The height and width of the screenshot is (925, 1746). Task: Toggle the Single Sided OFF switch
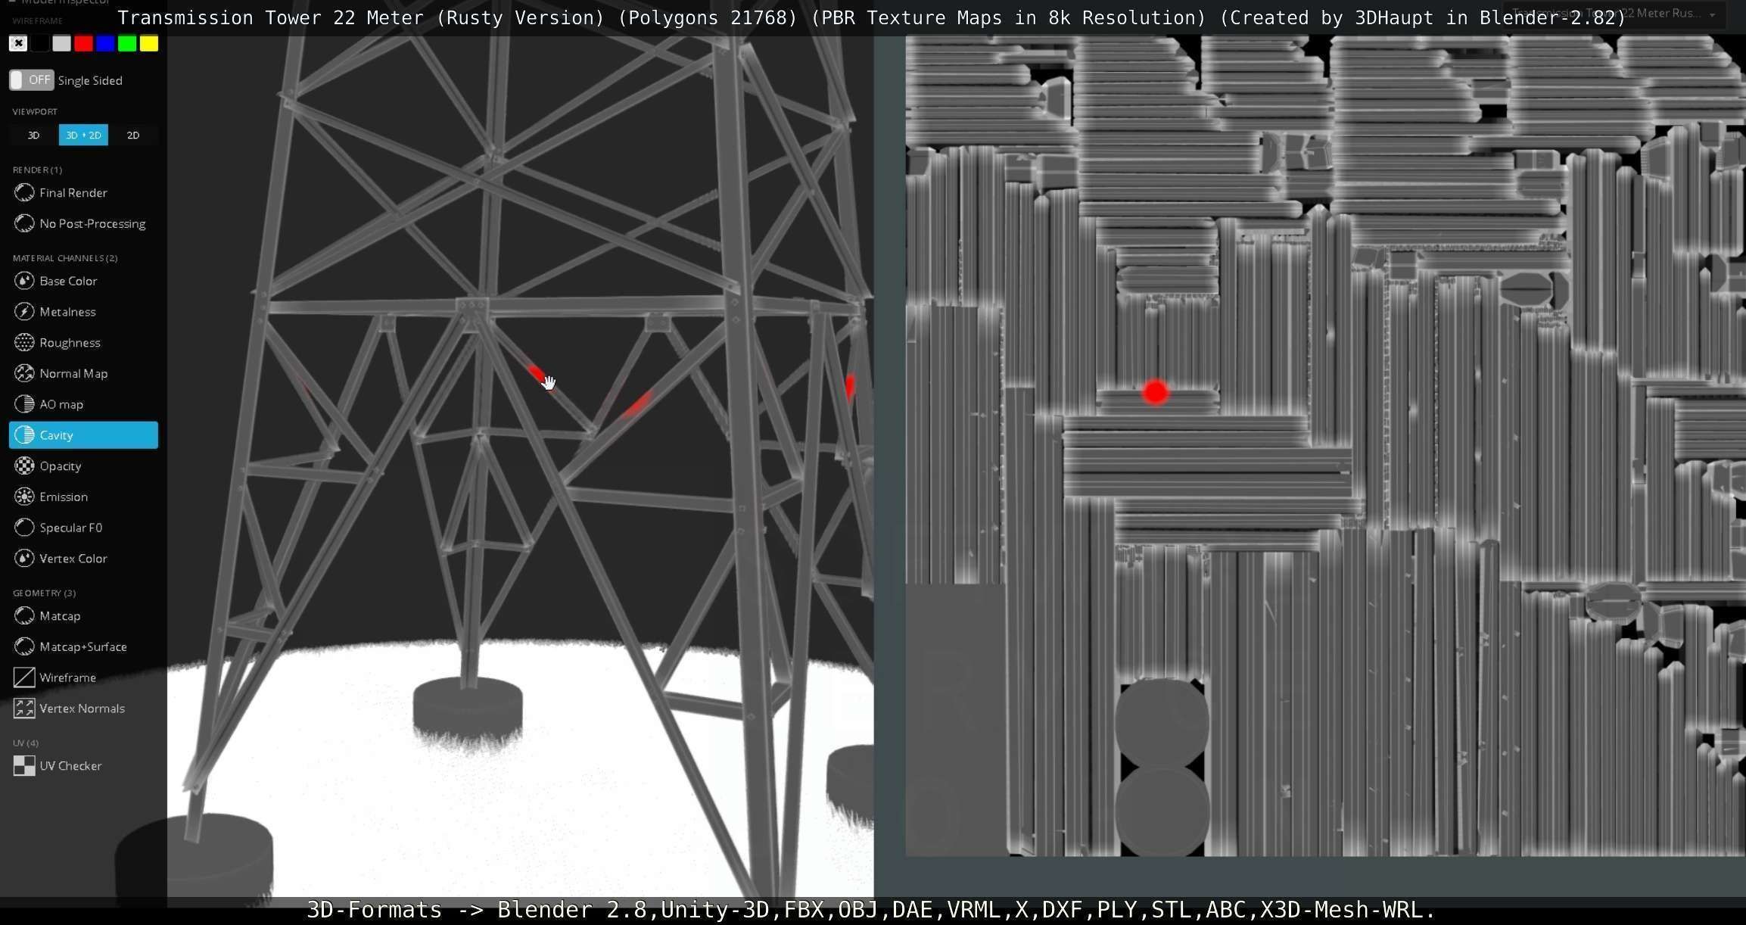tap(31, 80)
